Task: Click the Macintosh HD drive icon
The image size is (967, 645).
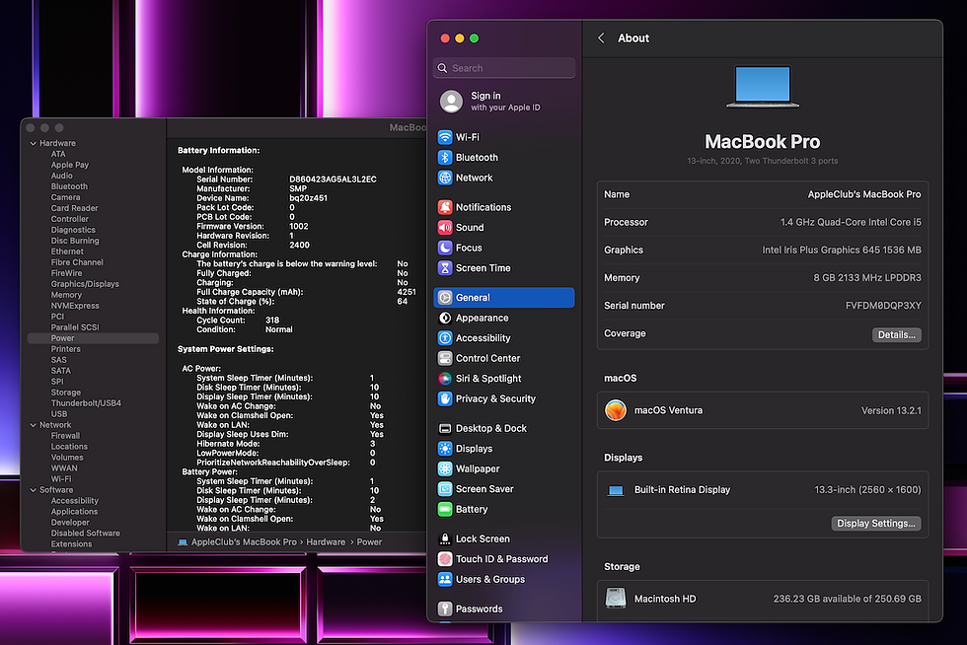Action: click(616, 598)
